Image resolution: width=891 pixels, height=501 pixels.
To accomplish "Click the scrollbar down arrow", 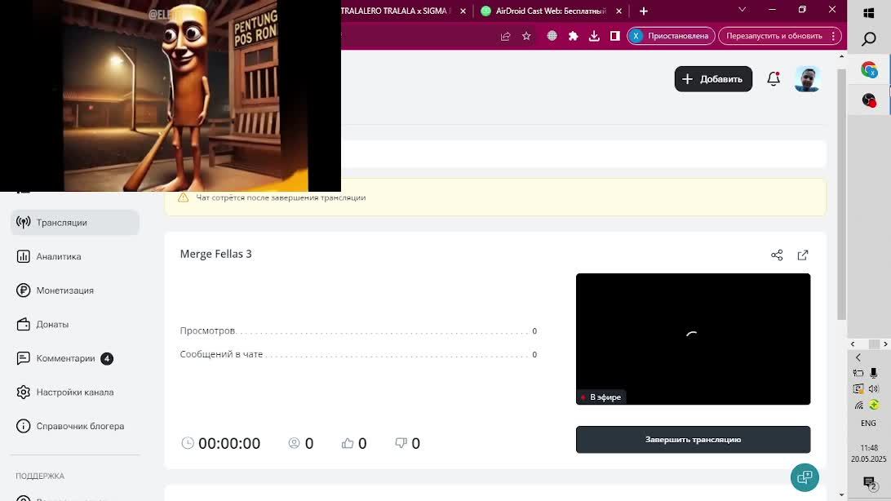I will (841, 495).
